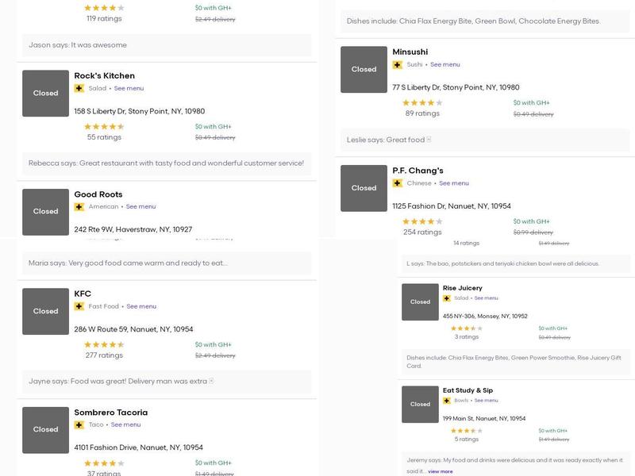The image size is (635, 476).
Task: Click the GH+ badge under Rise Juicery
Action: (447, 298)
